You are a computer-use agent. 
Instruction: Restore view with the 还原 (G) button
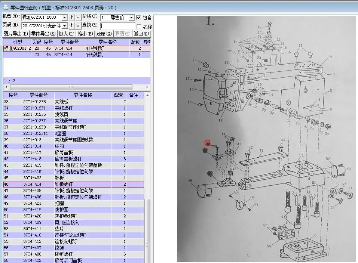coord(104,34)
